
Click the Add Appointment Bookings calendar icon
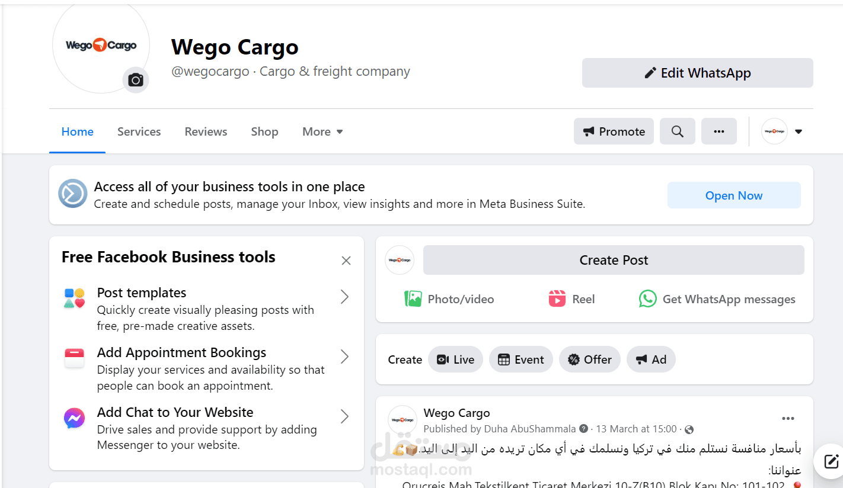(75, 358)
